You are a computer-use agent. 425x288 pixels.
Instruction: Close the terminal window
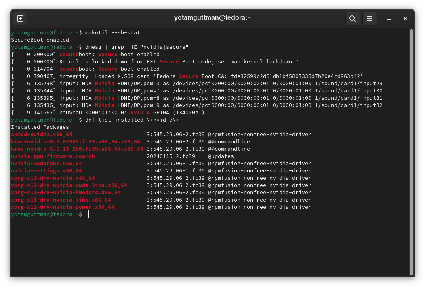click(x=405, y=19)
